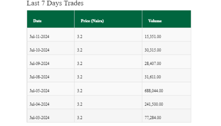Click the 77,284.00 volume value

tap(153, 118)
